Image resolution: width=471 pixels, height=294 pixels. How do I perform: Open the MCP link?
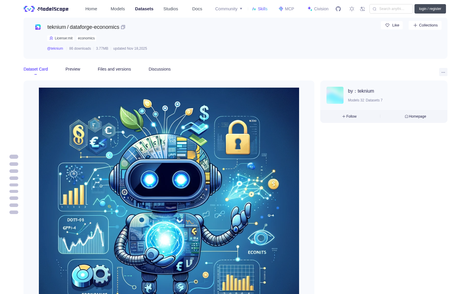coord(286,9)
